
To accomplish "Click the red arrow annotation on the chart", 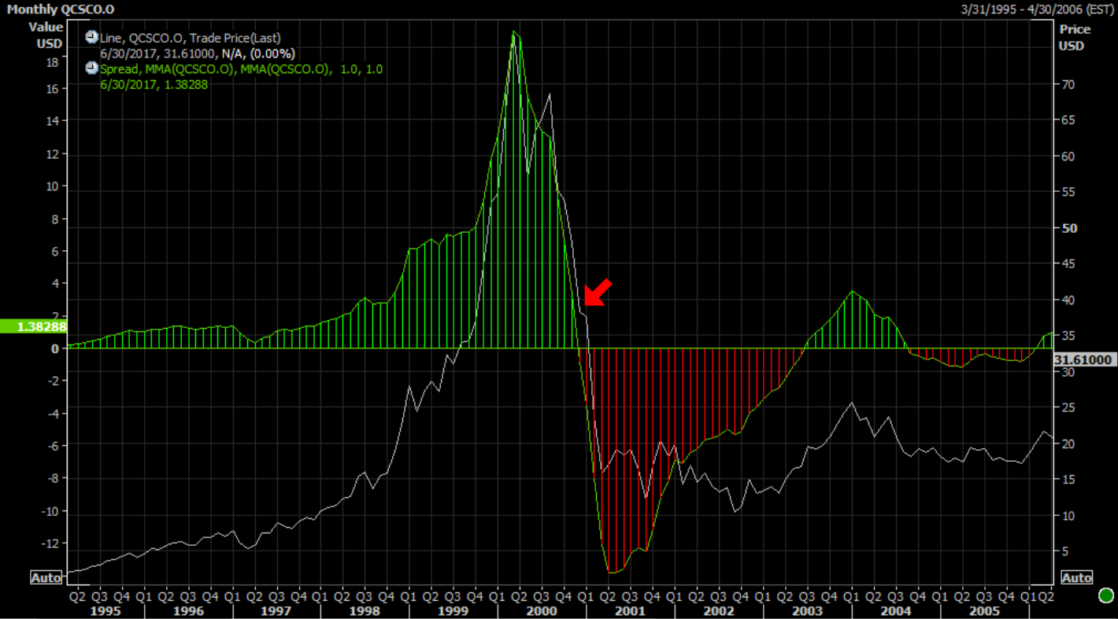I will tap(597, 293).
